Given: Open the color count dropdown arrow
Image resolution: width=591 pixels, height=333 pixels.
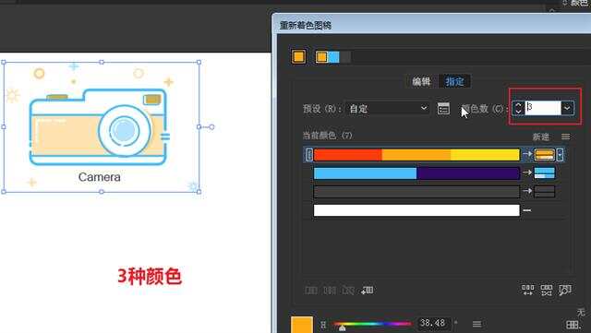Looking at the screenshot, I should [567, 109].
